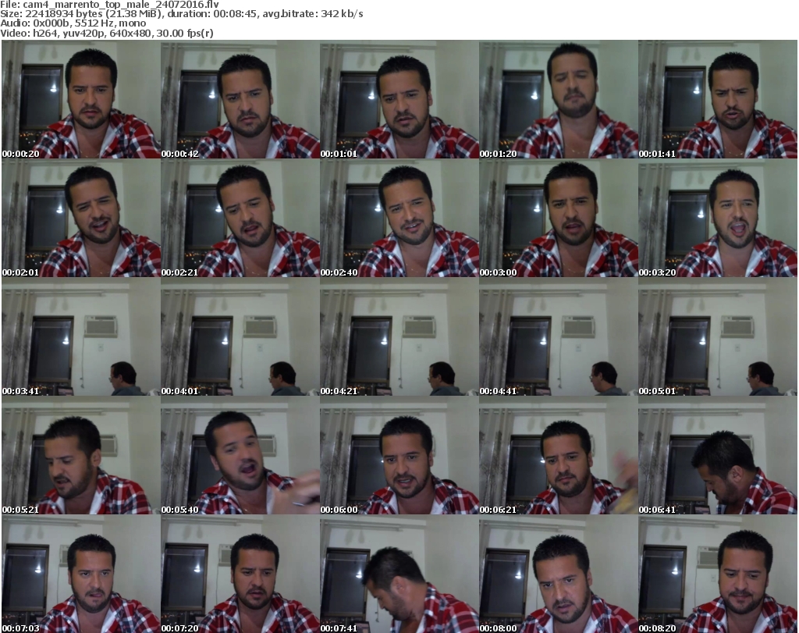
Task: Pick the last frame stamped 00:08:20
Action: click(x=718, y=574)
